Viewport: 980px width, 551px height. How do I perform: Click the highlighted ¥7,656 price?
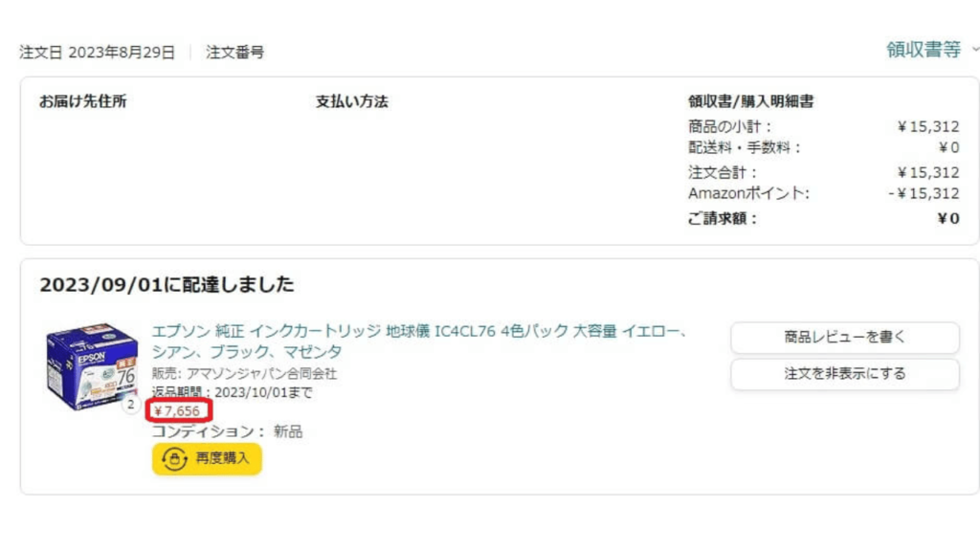tap(178, 411)
